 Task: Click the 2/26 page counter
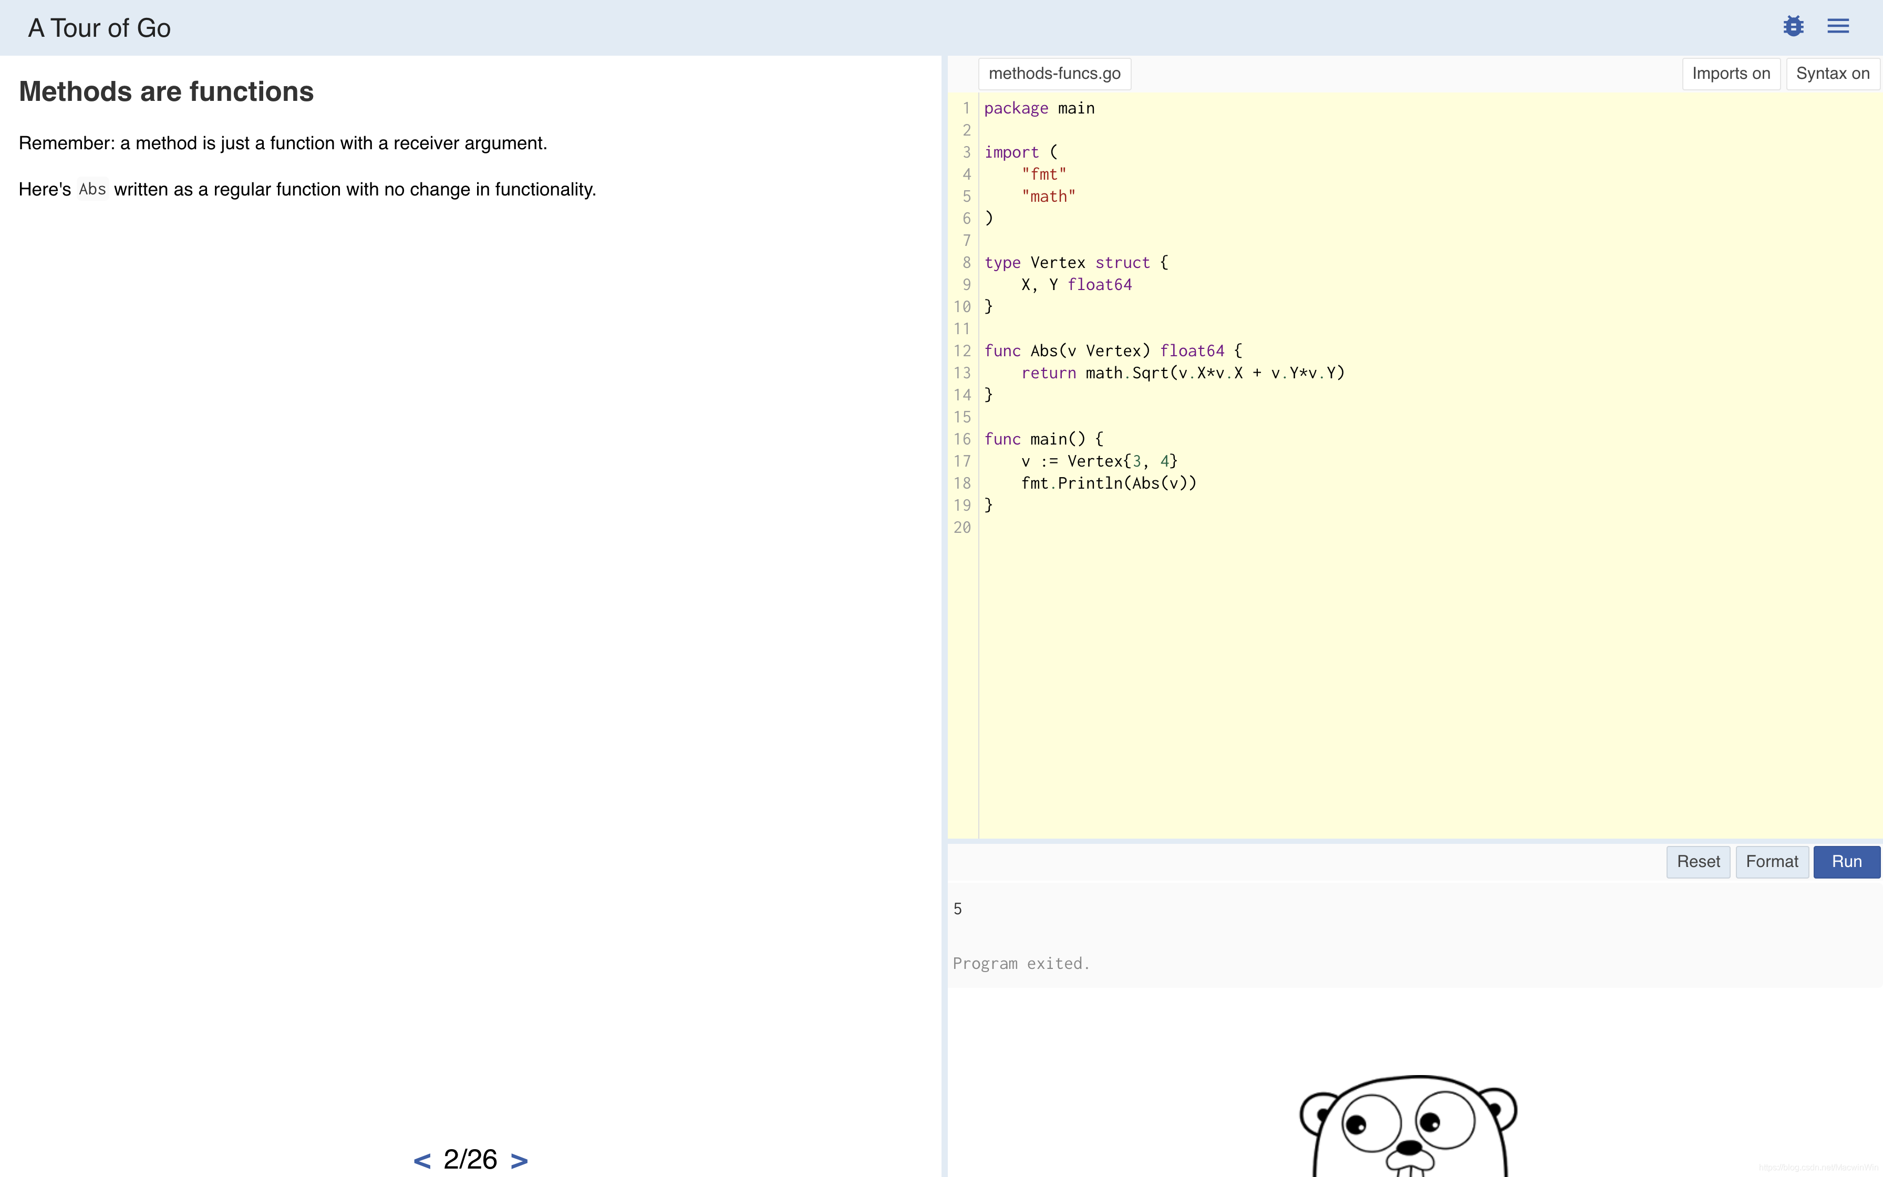pyautogui.click(x=470, y=1160)
